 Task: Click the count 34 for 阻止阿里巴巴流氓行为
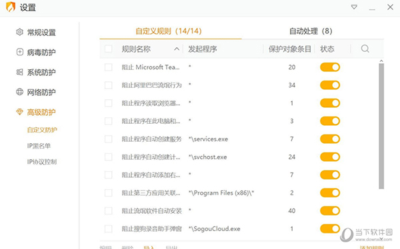[x=292, y=85]
